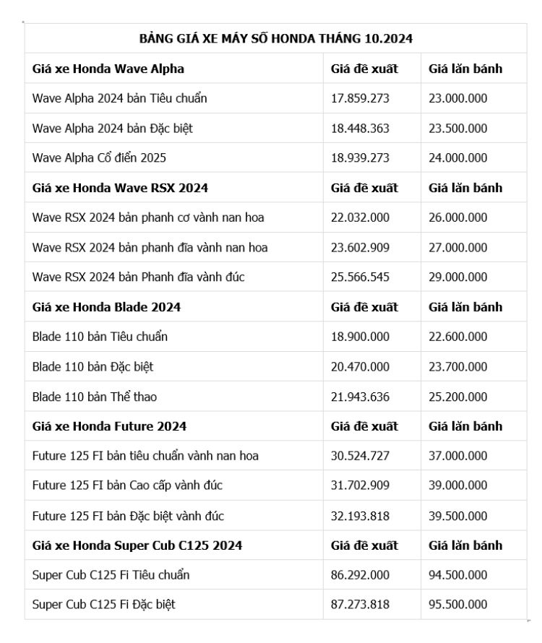The image size is (542, 643).
Task: Select Wave RSX 2024 Phanh đĩa vành đúc
Action: click(x=139, y=277)
